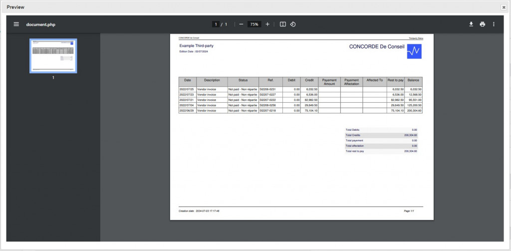Click the Creation date footer text
Image resolution: width=511 pixels, height=251 pixels.
coord(199,211)
